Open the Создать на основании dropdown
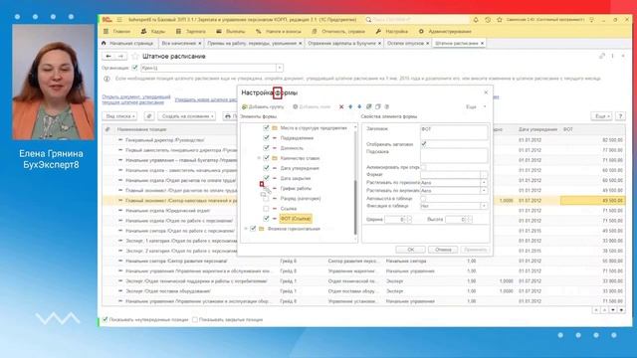The height and width of the screenshot is (358, 637). coord(187,116)
